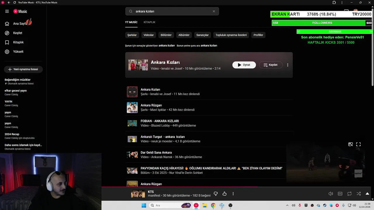The image size is (374, 210).
Task: Switch to YT MUSIC tab
Action: (x=131, y=22)
